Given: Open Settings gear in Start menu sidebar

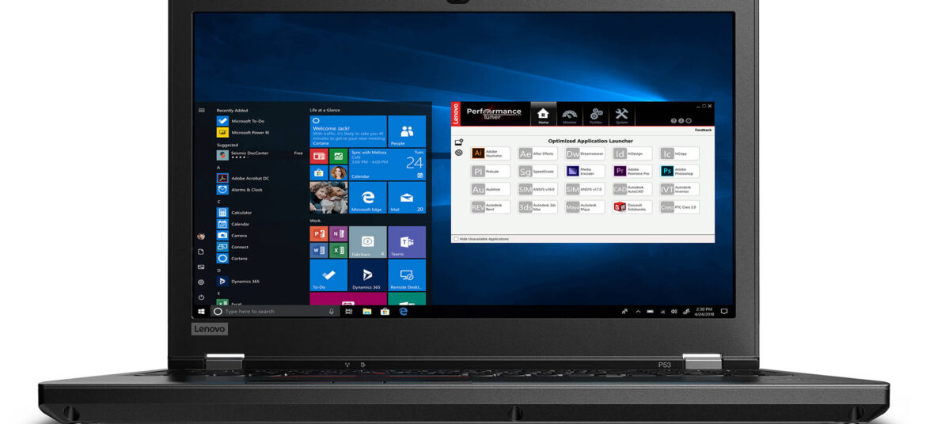Looking at the screenshot, I should tap(201, 282).
